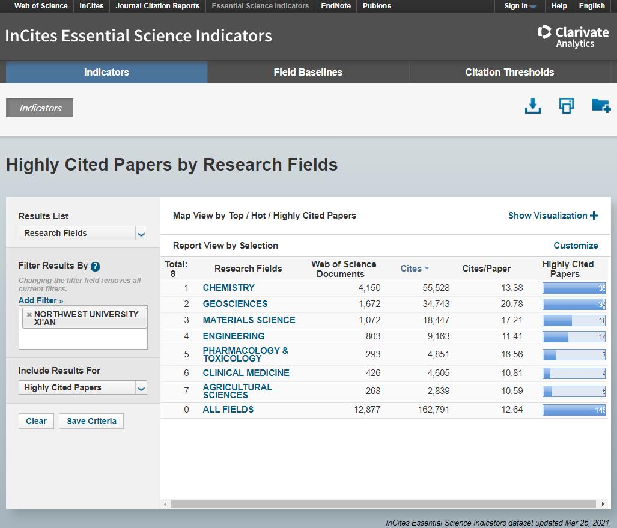This screenshot has height=528, width=617.
Task: Open the GEOSCIENCES research field link
Action: [x=235, y=304]
